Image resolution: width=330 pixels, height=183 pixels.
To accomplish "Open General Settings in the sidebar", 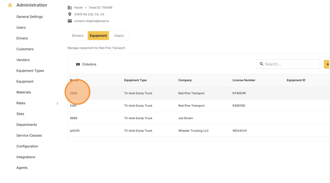I will point(29,17).
